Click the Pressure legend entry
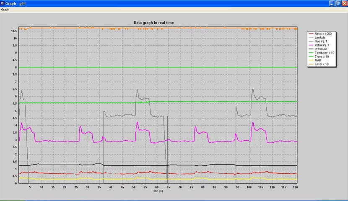This screenshot has width=348, height=201. click(x=322, y=49)
